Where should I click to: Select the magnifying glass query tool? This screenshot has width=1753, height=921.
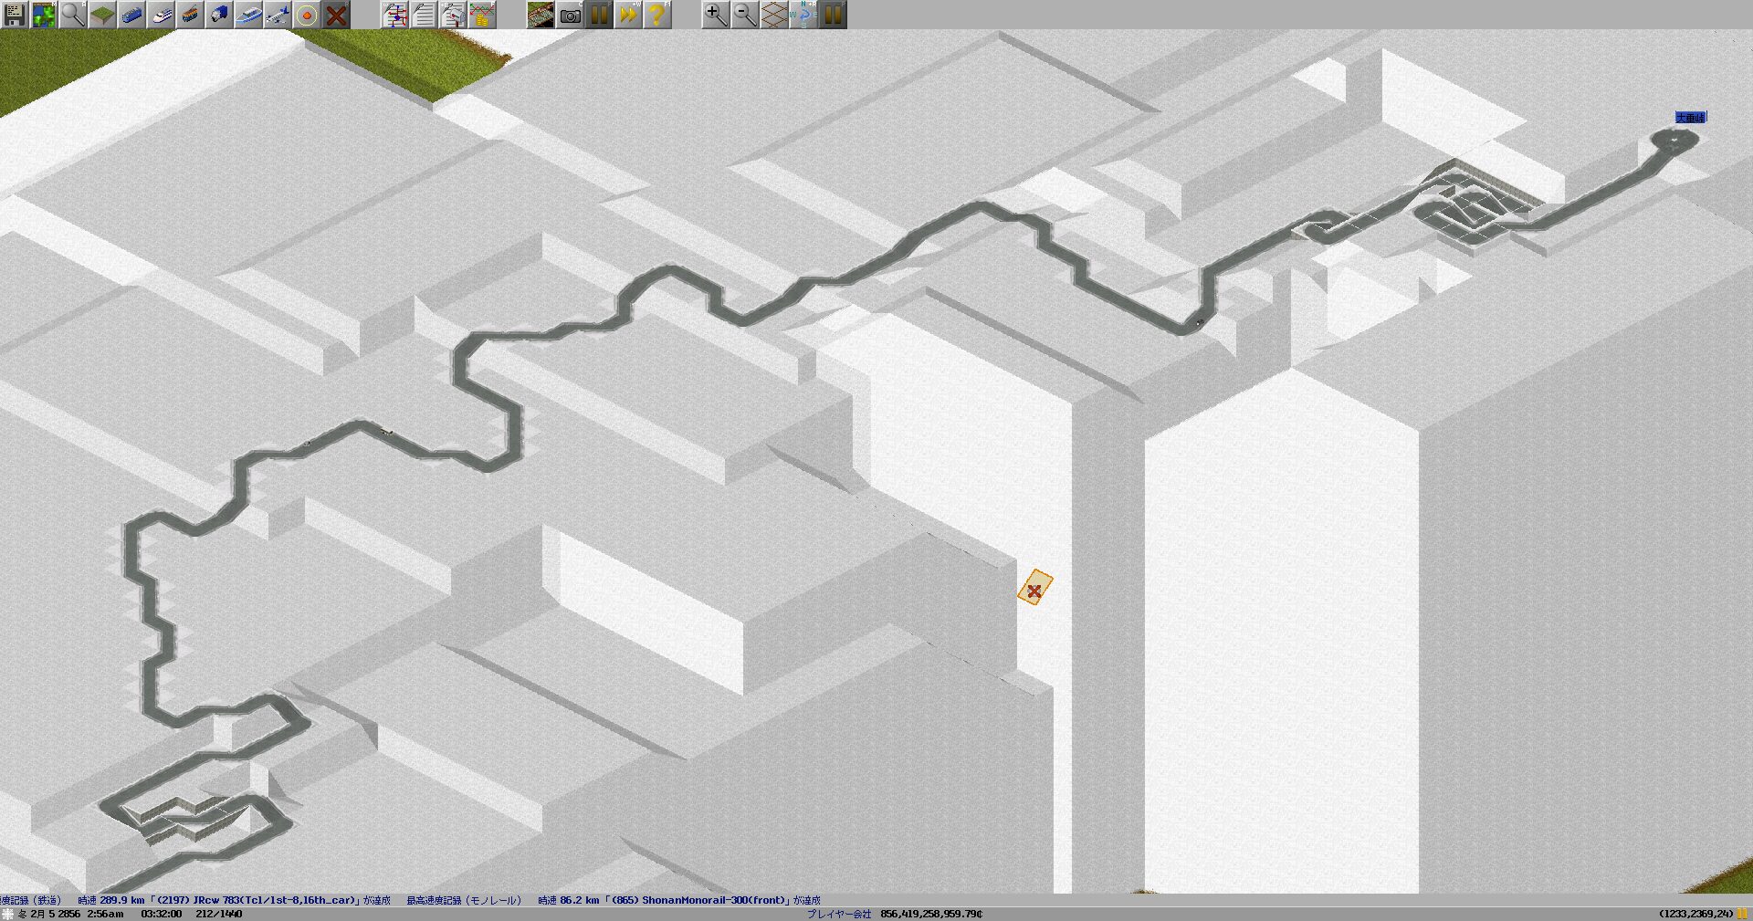pos(72,15)
